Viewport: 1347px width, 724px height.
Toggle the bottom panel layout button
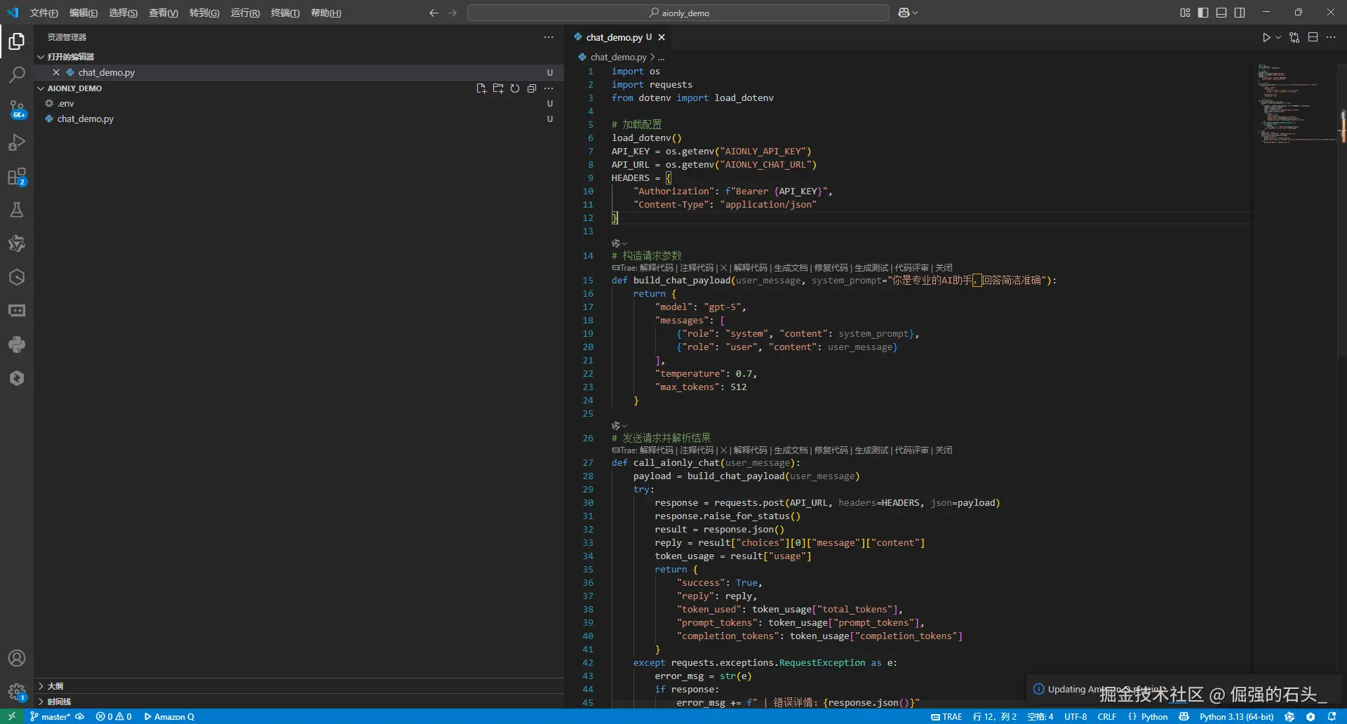pos(1221,13)
